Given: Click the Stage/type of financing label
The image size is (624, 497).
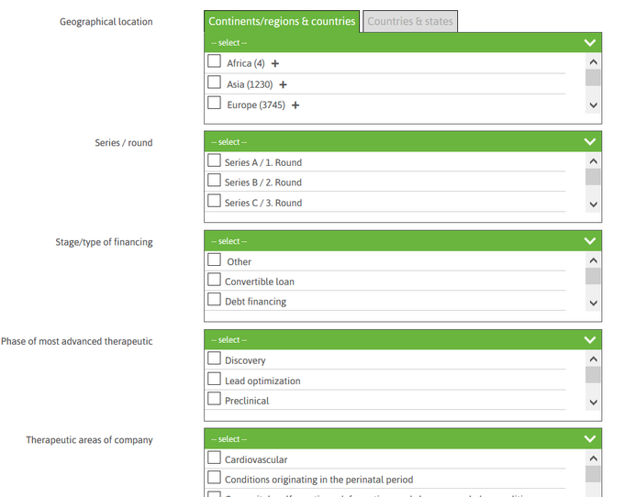Looking at the screenshot, I should [x=105, y=242].
